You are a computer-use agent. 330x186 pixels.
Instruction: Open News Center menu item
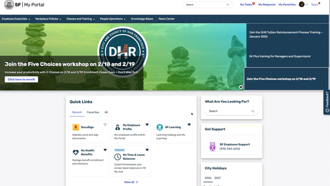[167, 19]
